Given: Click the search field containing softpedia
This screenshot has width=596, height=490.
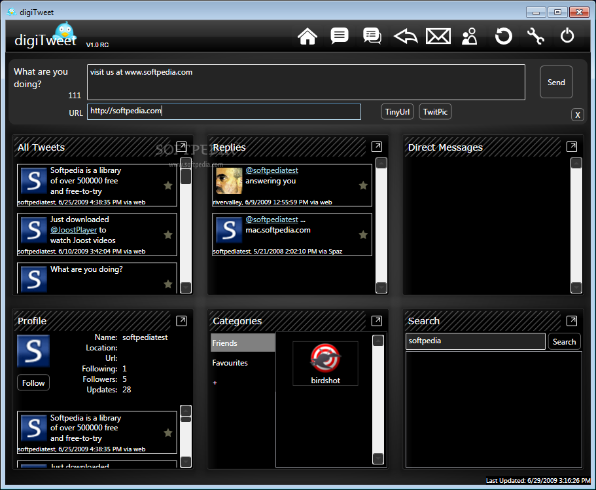Looking at the screenshot, I should click(475, 341).
